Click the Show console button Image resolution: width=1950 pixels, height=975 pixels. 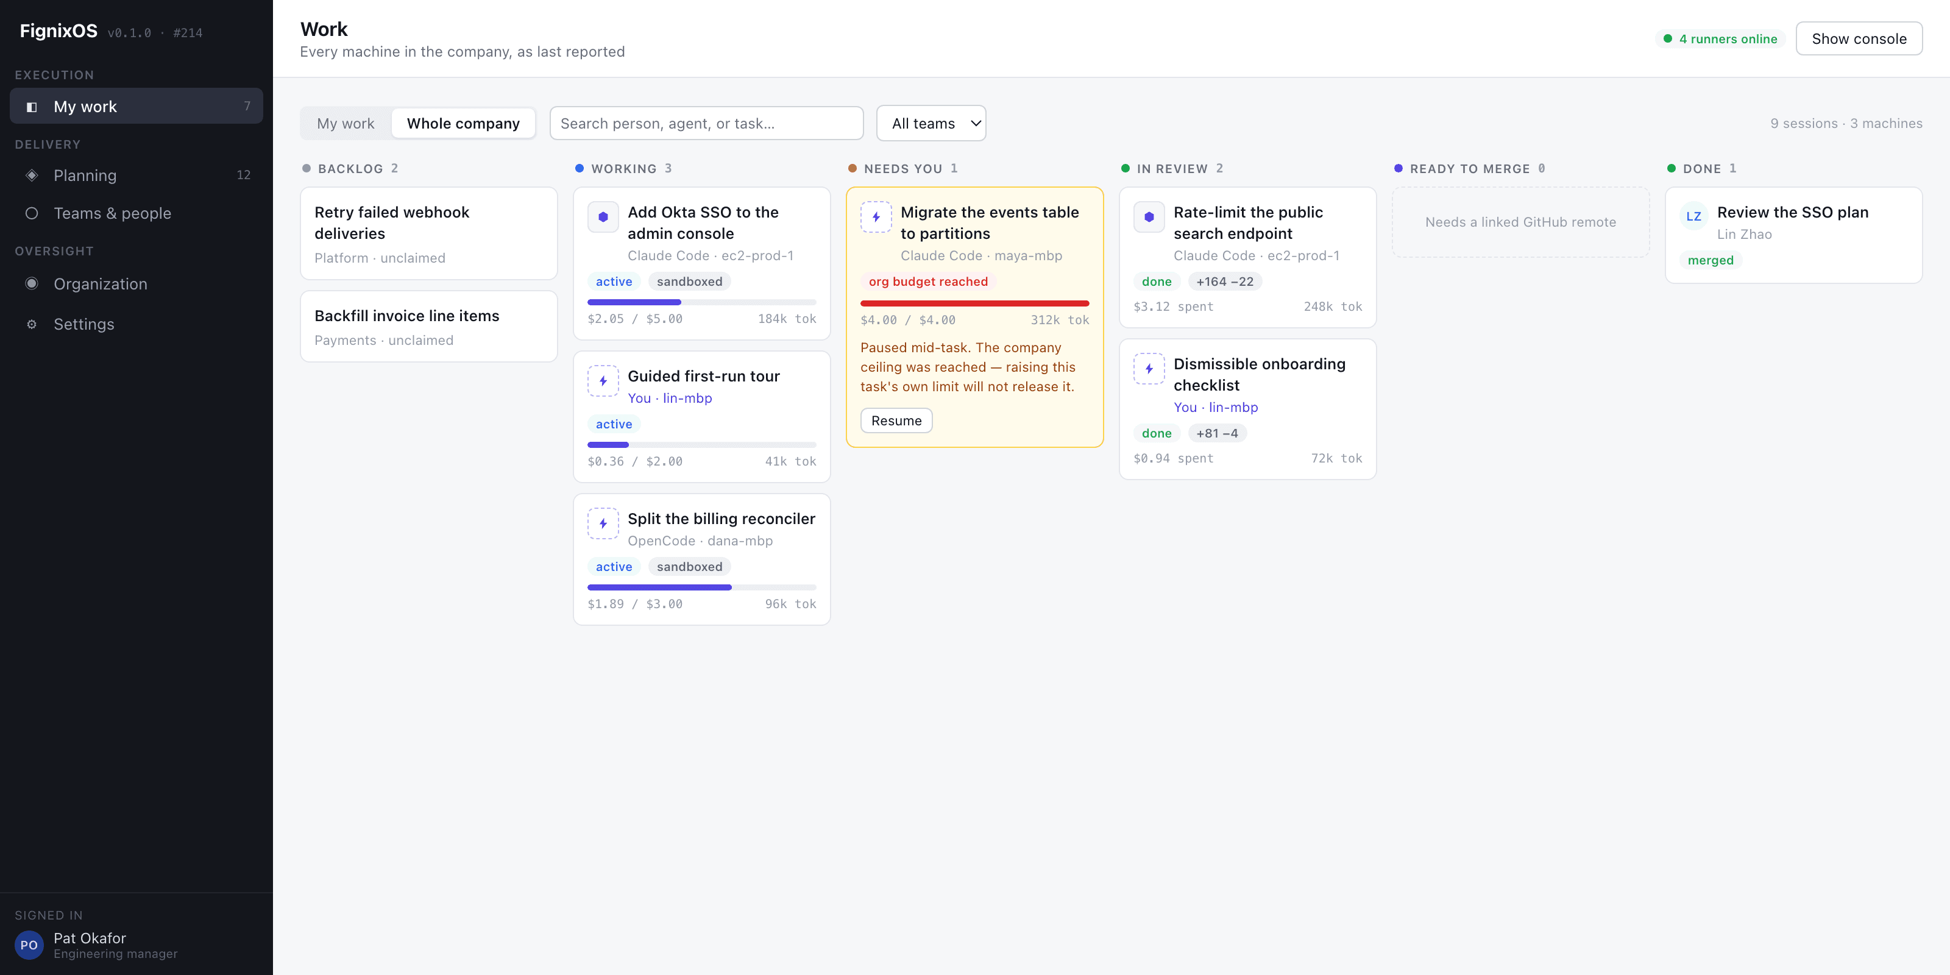pyautogui.click(x=1859, y=38)
